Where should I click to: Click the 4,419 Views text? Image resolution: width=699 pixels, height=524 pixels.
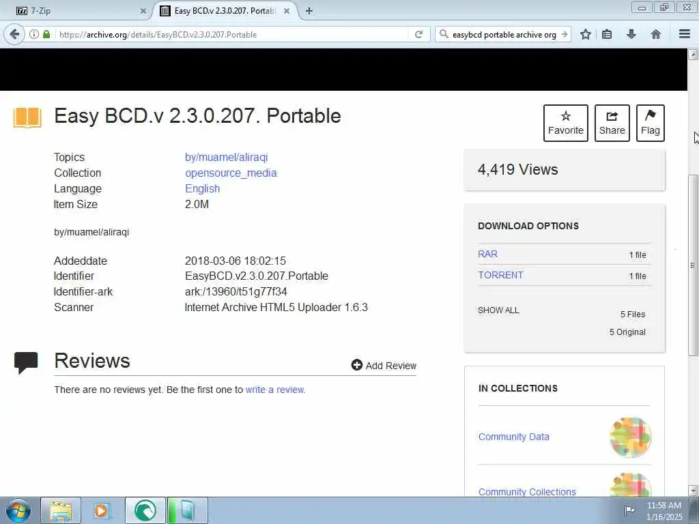coord(517,170)
